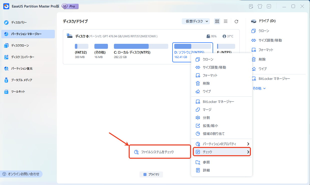
Task: Choose クローン in context menu
Action: (x=222, y=59)
